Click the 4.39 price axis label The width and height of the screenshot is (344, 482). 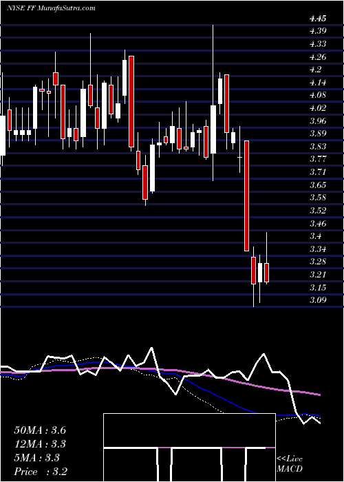318,31
